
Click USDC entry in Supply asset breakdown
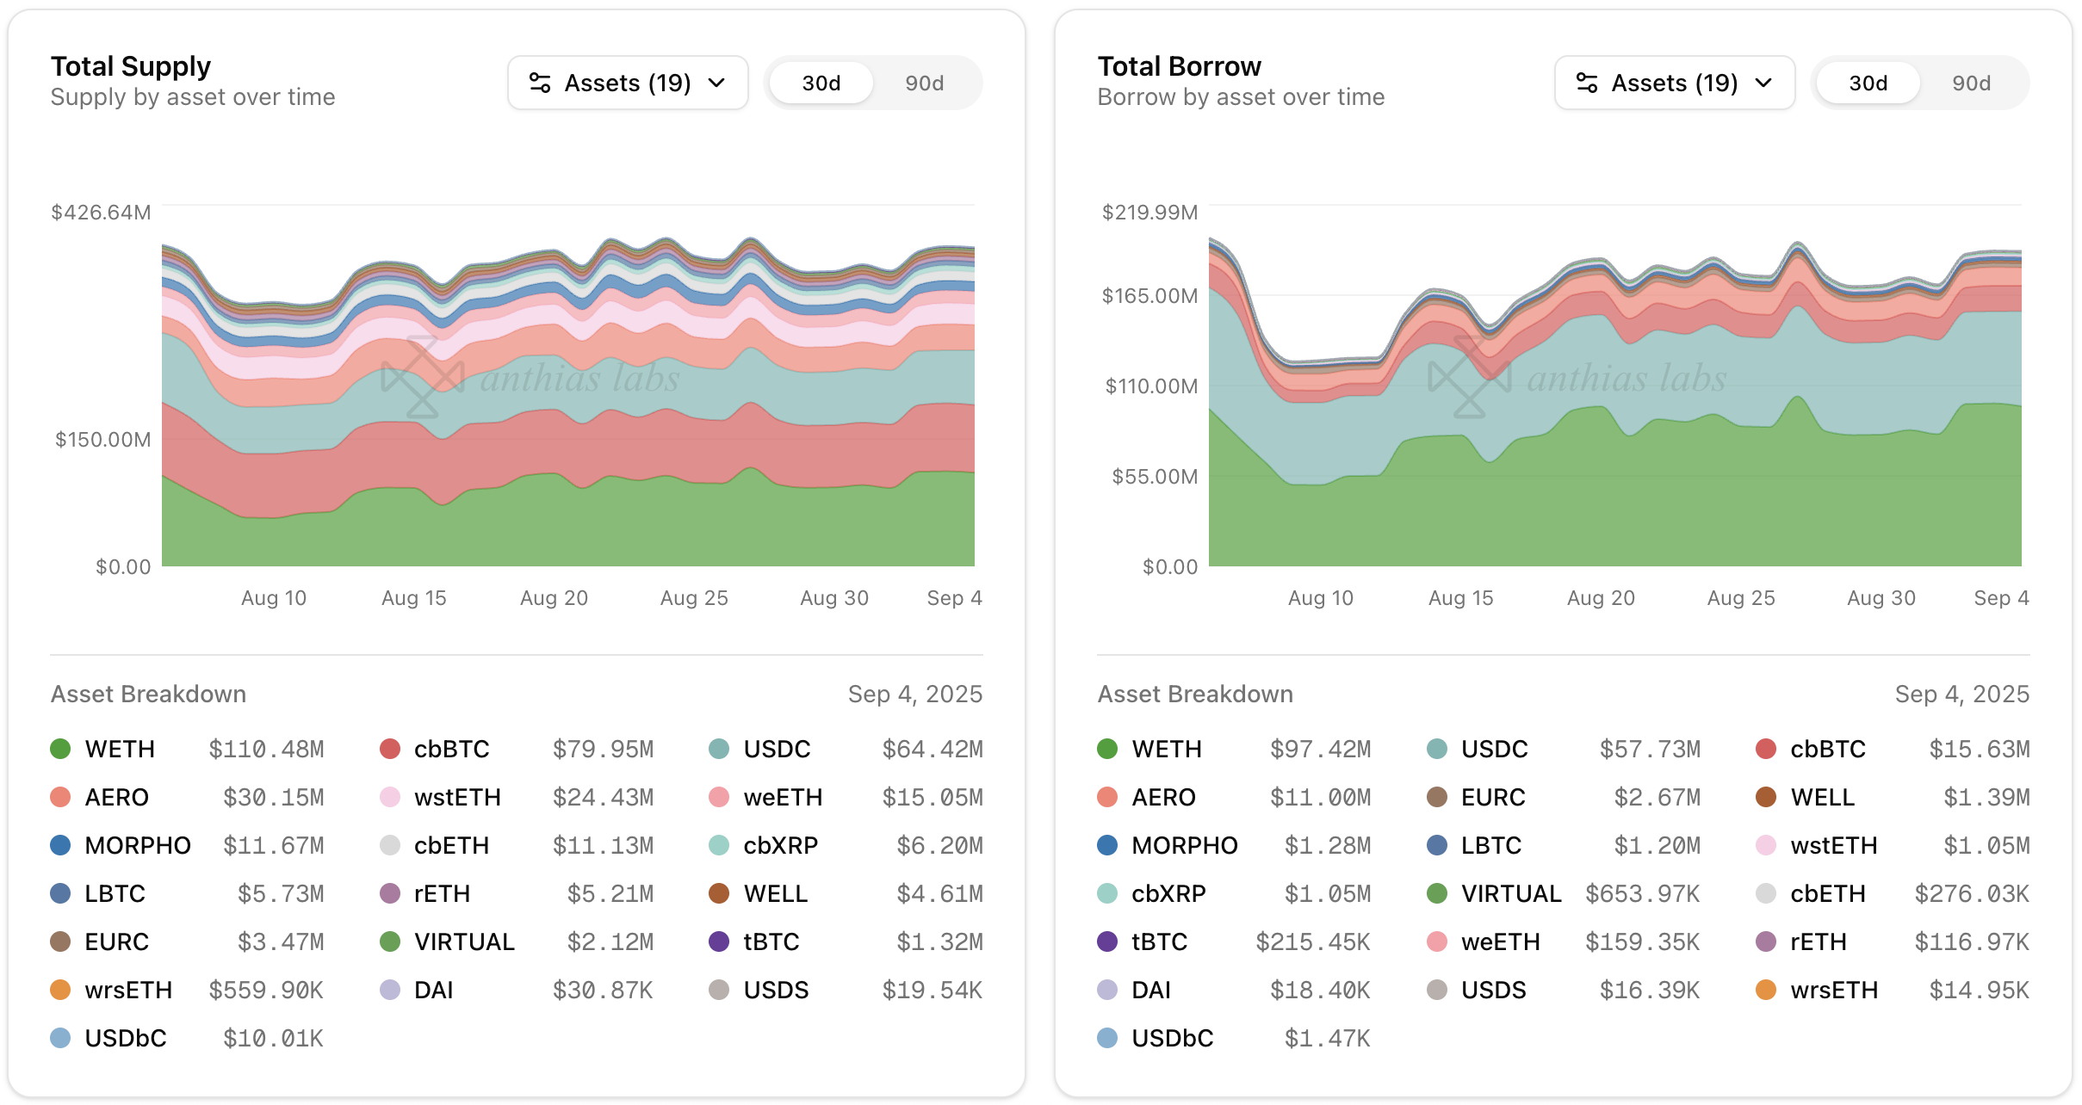[777, 749]
